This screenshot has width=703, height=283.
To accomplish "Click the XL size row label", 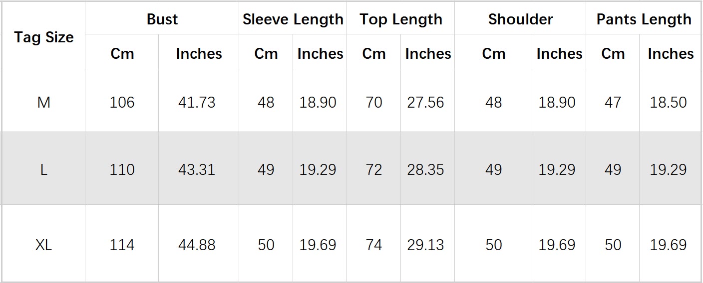I will 44,245.
